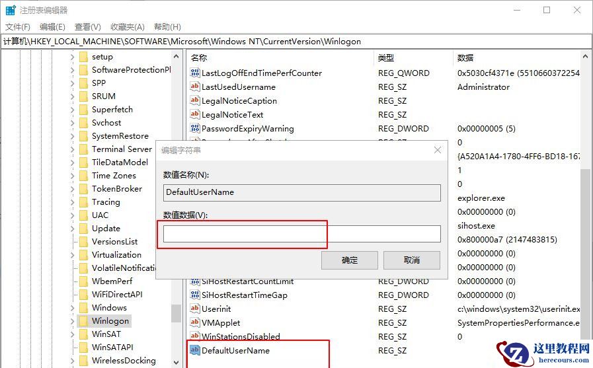Click the Userinit string value icon
Image resolution: width=593 pixels, height=368 pixels.
pyautogui.click(x=195, y=309)
